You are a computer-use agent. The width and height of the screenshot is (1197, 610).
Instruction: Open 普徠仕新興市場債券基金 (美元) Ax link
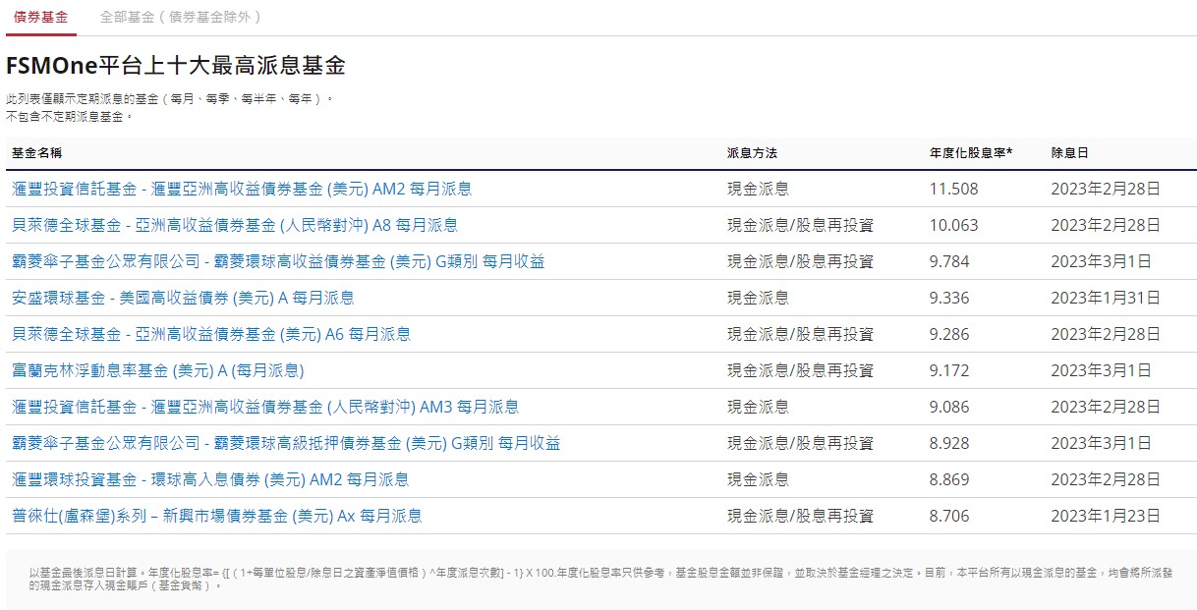pos(217,516)
